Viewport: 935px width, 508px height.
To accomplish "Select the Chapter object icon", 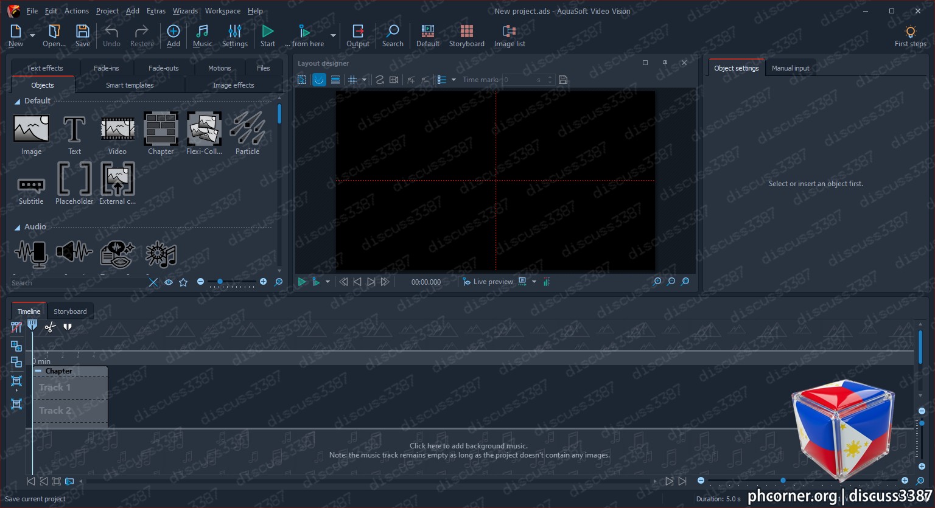I will [x=161, y=128].
